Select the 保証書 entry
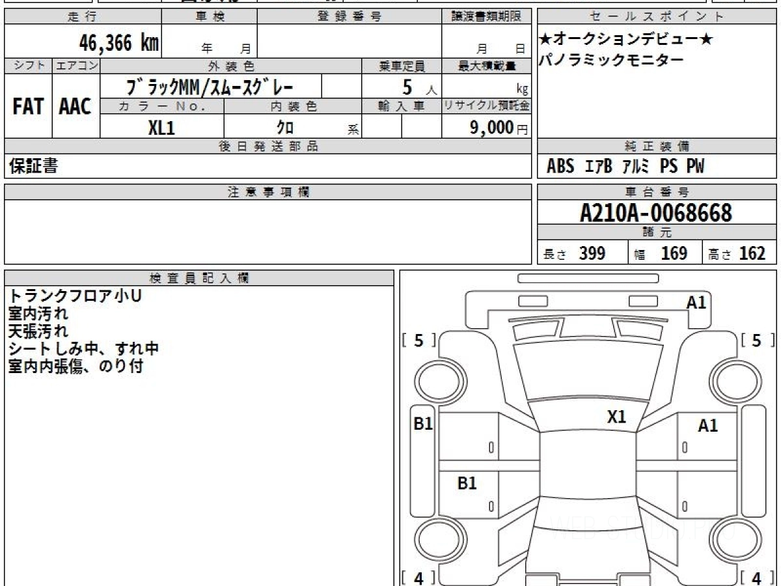 (33, 166)
